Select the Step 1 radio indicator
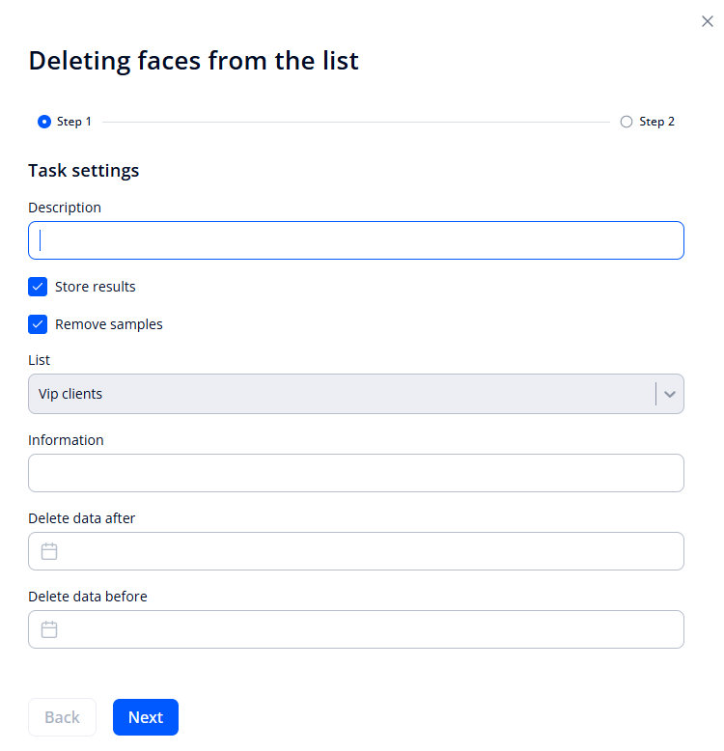 coord(43,122)
